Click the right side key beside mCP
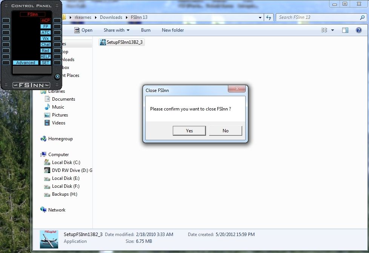Image resolution: width=369 pixels, height=253 pixels. (57, 20)
